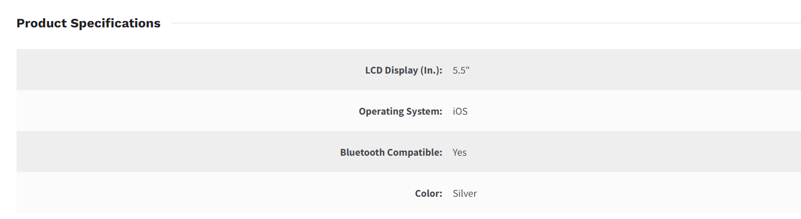Click the divider line beside the heading
Image resolution: width=801 pixels, height=219 pixels.
tap(486, 23)
